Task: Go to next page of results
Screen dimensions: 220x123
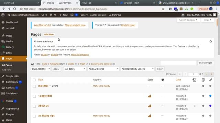Action: (206, 74)
